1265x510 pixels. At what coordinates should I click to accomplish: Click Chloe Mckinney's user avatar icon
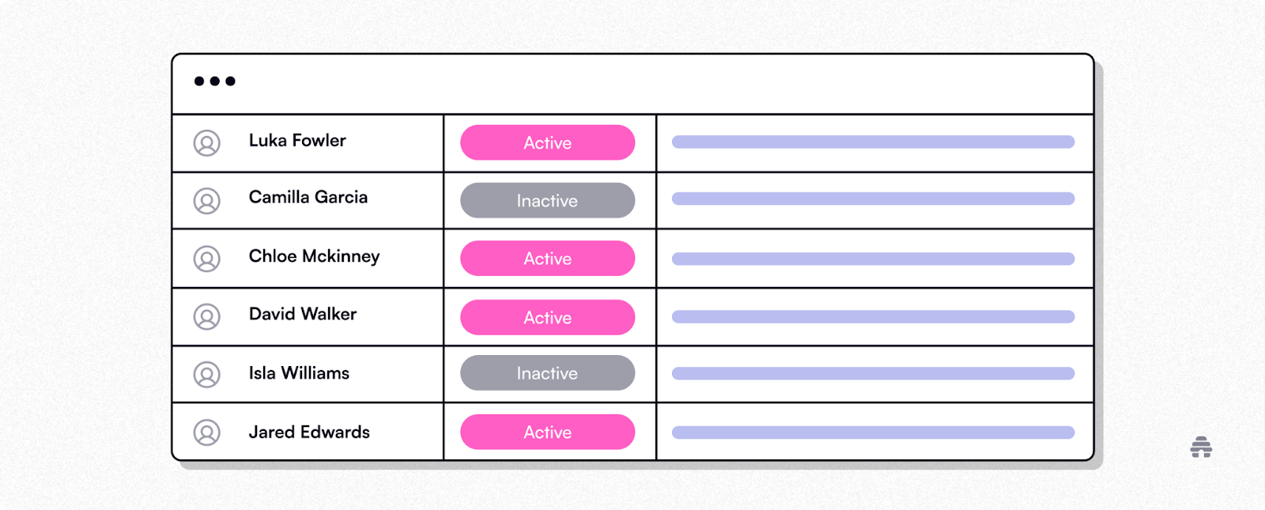[207, 259]
